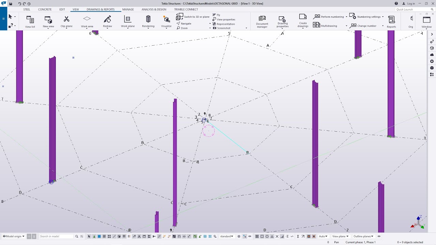436x245 pixels.
Task: Toggle eye visibility icon after Outline planes
Action: [379, 236]
